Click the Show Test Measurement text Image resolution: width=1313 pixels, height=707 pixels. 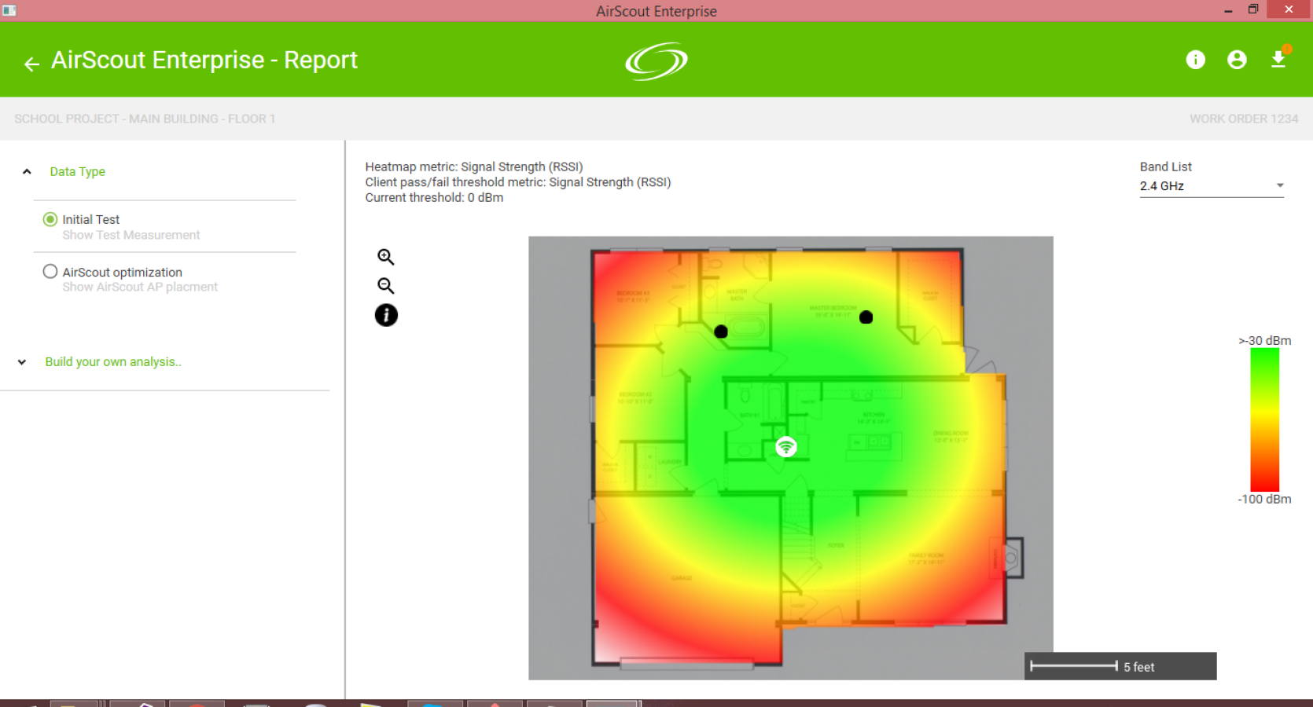point(131,235)
